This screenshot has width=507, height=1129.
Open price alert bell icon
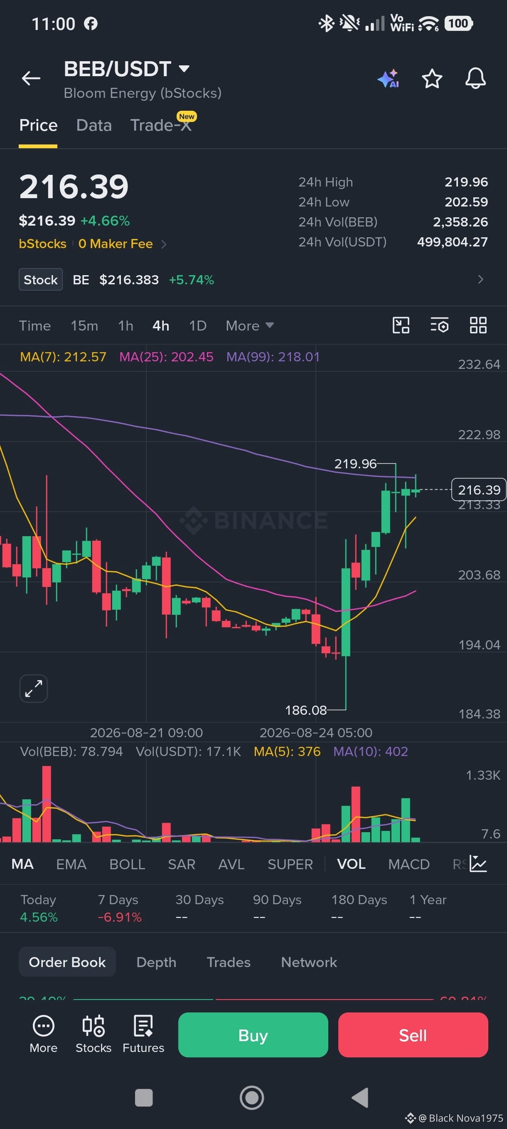475,78
